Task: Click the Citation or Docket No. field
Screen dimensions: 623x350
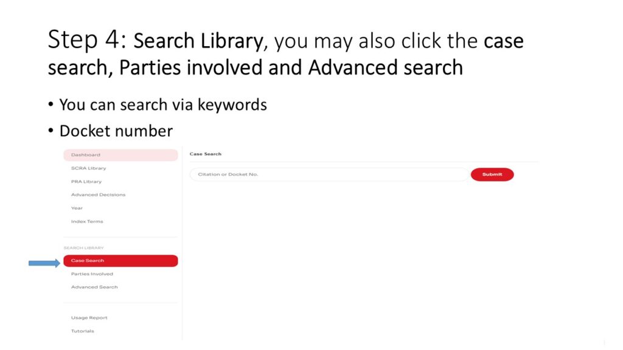Action: pos(329,174)
